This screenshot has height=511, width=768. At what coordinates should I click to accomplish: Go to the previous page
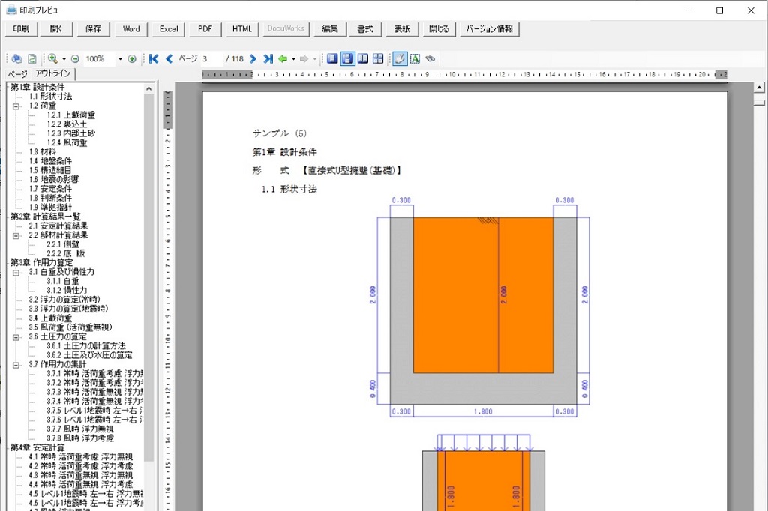point(169,58)
